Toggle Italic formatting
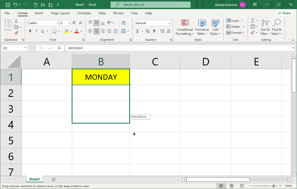Viewport: 297px width, 189px height. [36, 31]
